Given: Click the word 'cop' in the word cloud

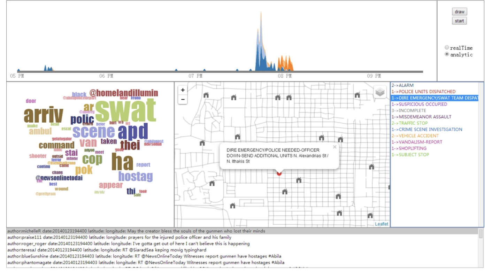Looking at the screenshot, I should tap(92, 159).
